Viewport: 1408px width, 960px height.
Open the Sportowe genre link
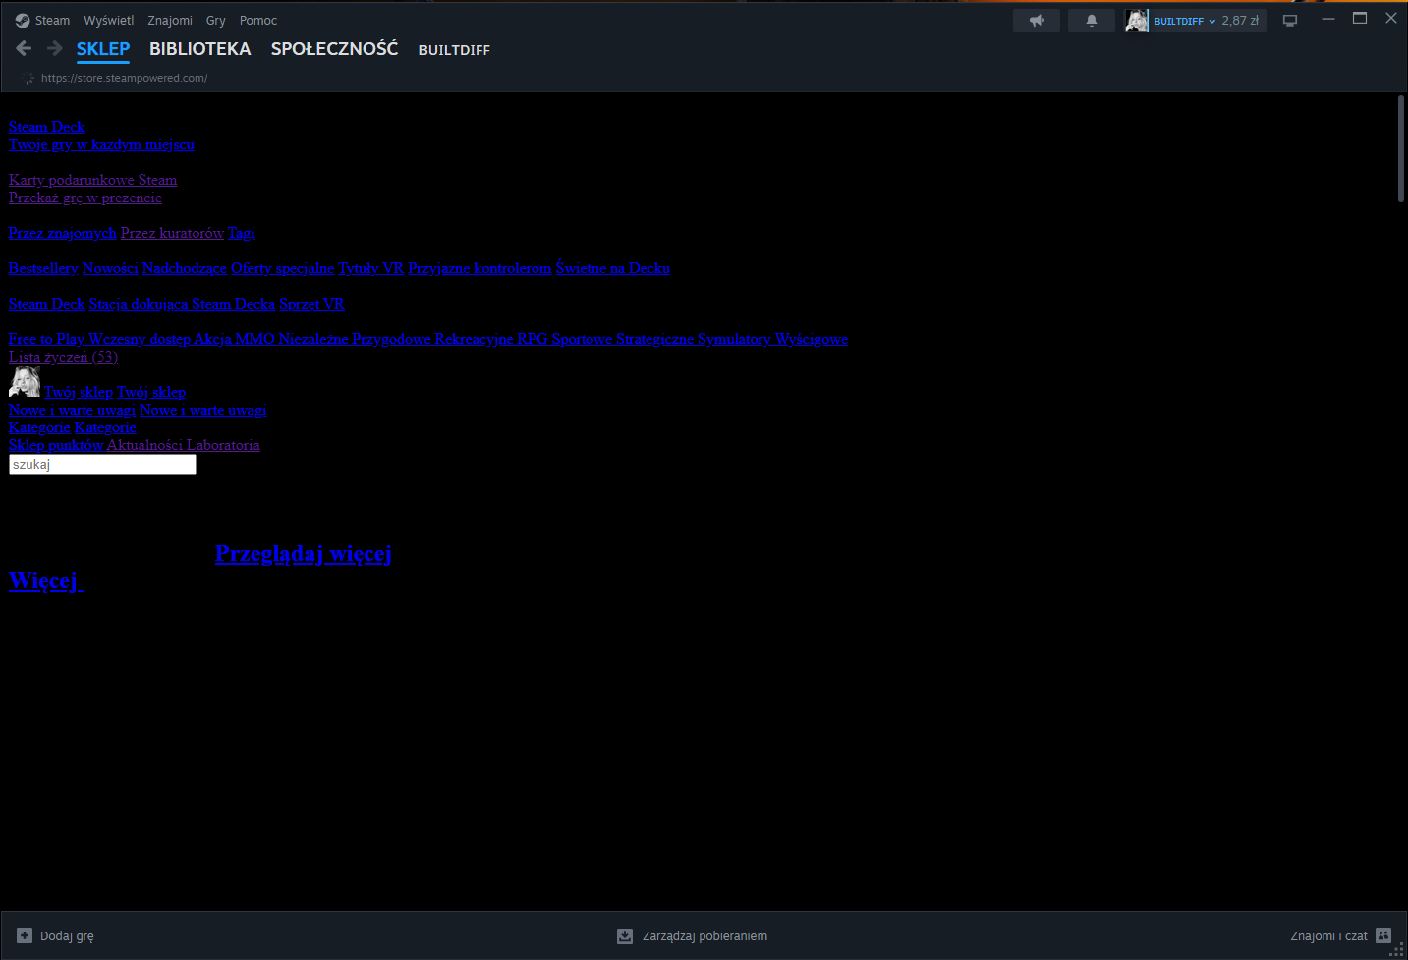583,339
